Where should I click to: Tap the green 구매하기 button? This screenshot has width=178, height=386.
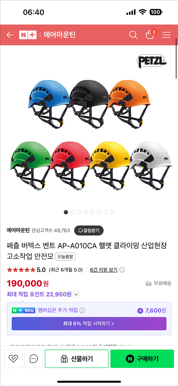click(x=142, y=359)
